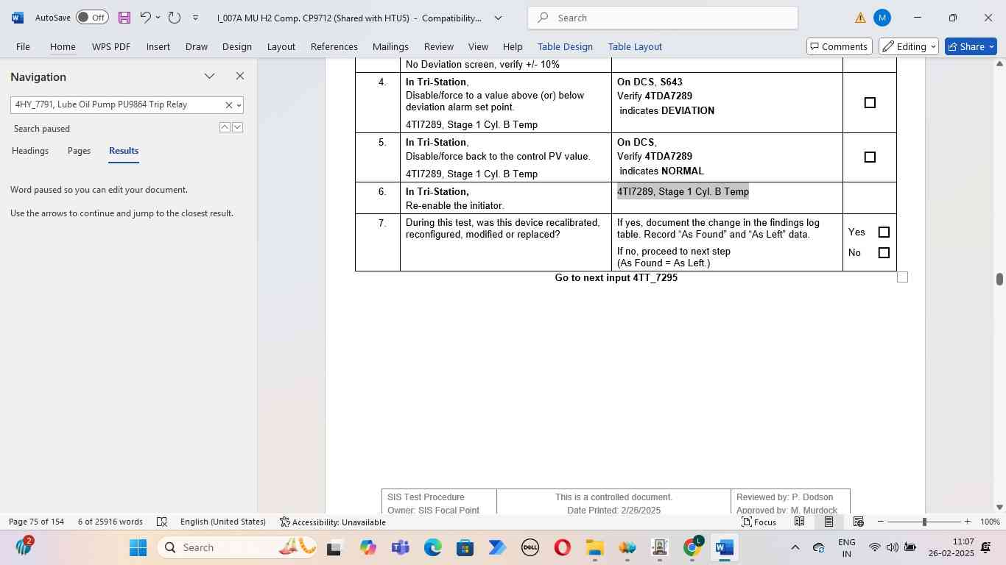Switch to Headings tab in Navigation

click(x=30, y=151)
